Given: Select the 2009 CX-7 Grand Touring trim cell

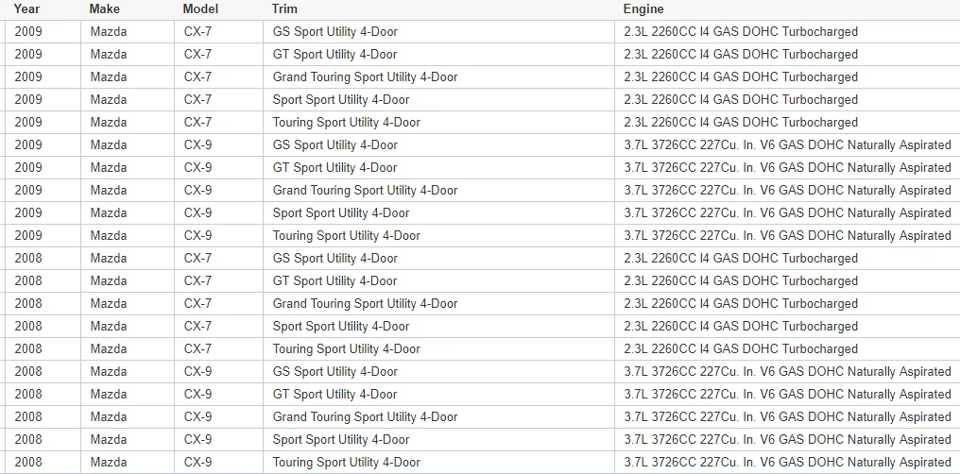Looking at the screenshot, I should click(x=439, y=77).
